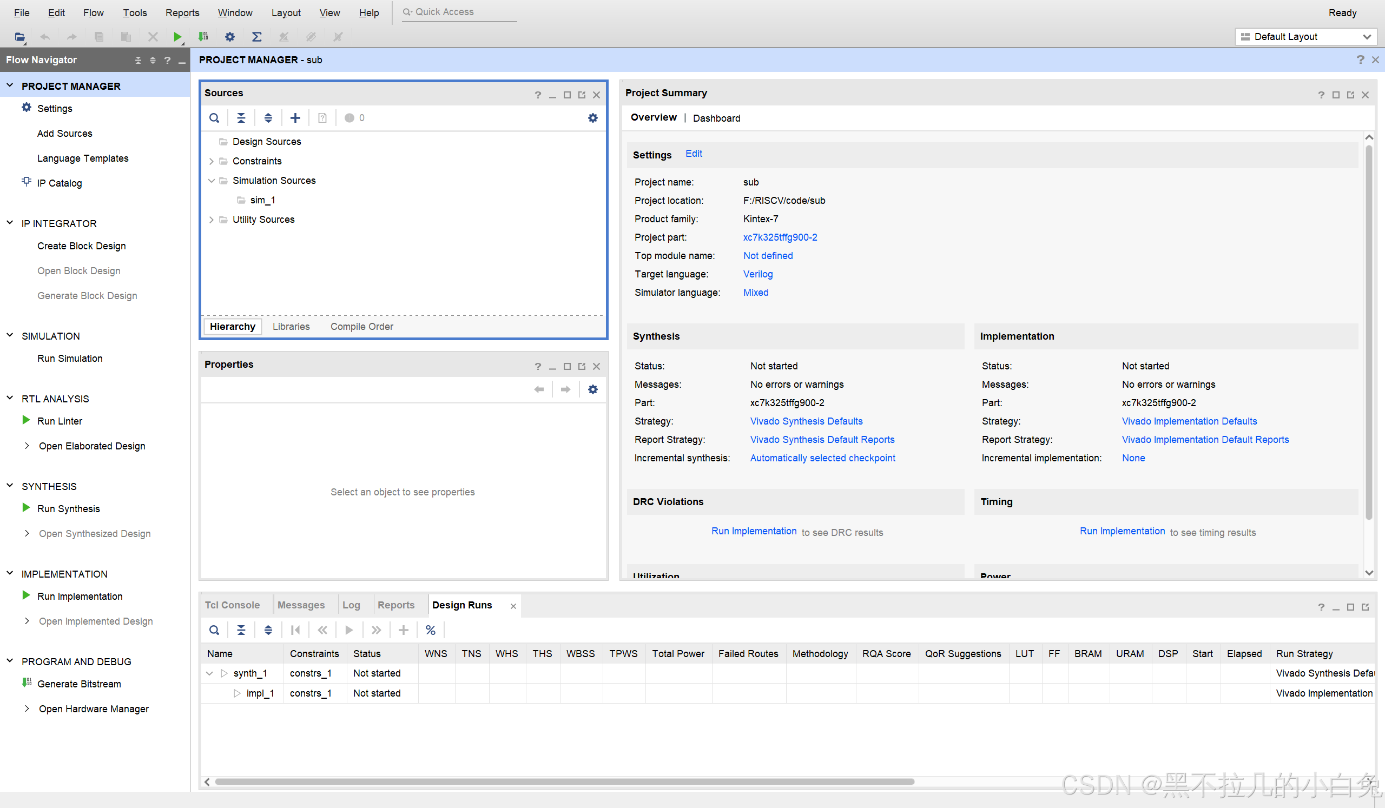Screen dimensions: 1385x808
Task: Click the Sigma report toolbar icon
Action: (256, 37)
